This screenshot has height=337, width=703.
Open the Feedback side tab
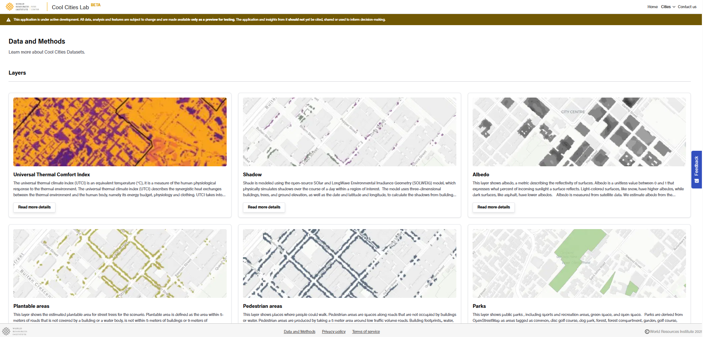(696, 170)
